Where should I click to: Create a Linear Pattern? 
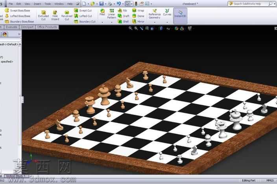111,14
